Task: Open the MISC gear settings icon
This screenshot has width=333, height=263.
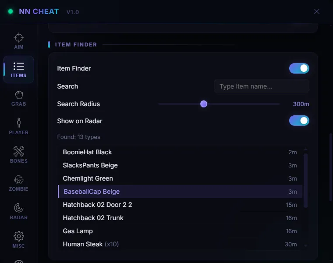Action: click(19, 240)
